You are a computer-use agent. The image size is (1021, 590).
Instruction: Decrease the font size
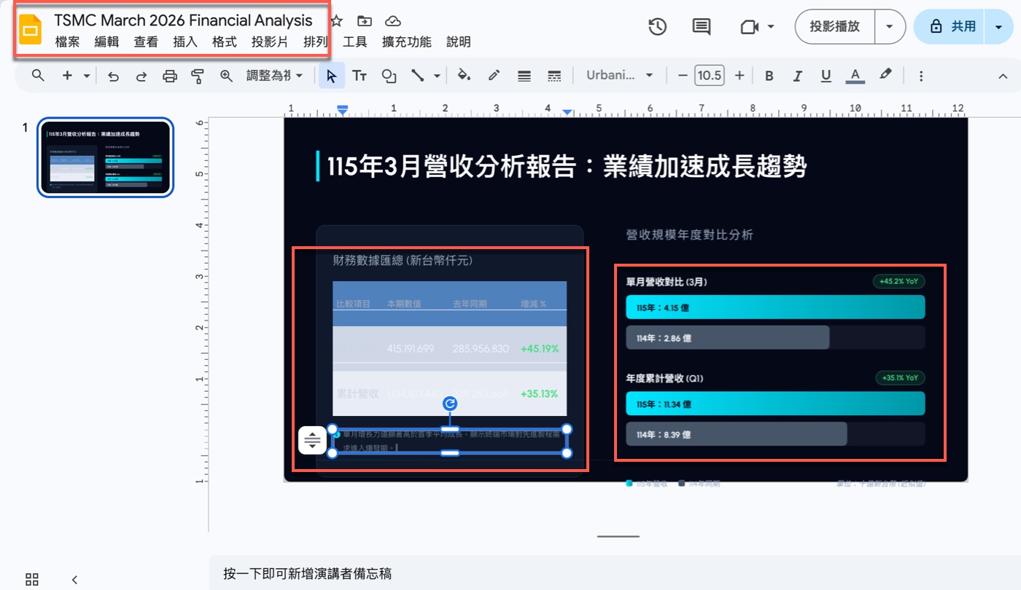click(683, 76)
